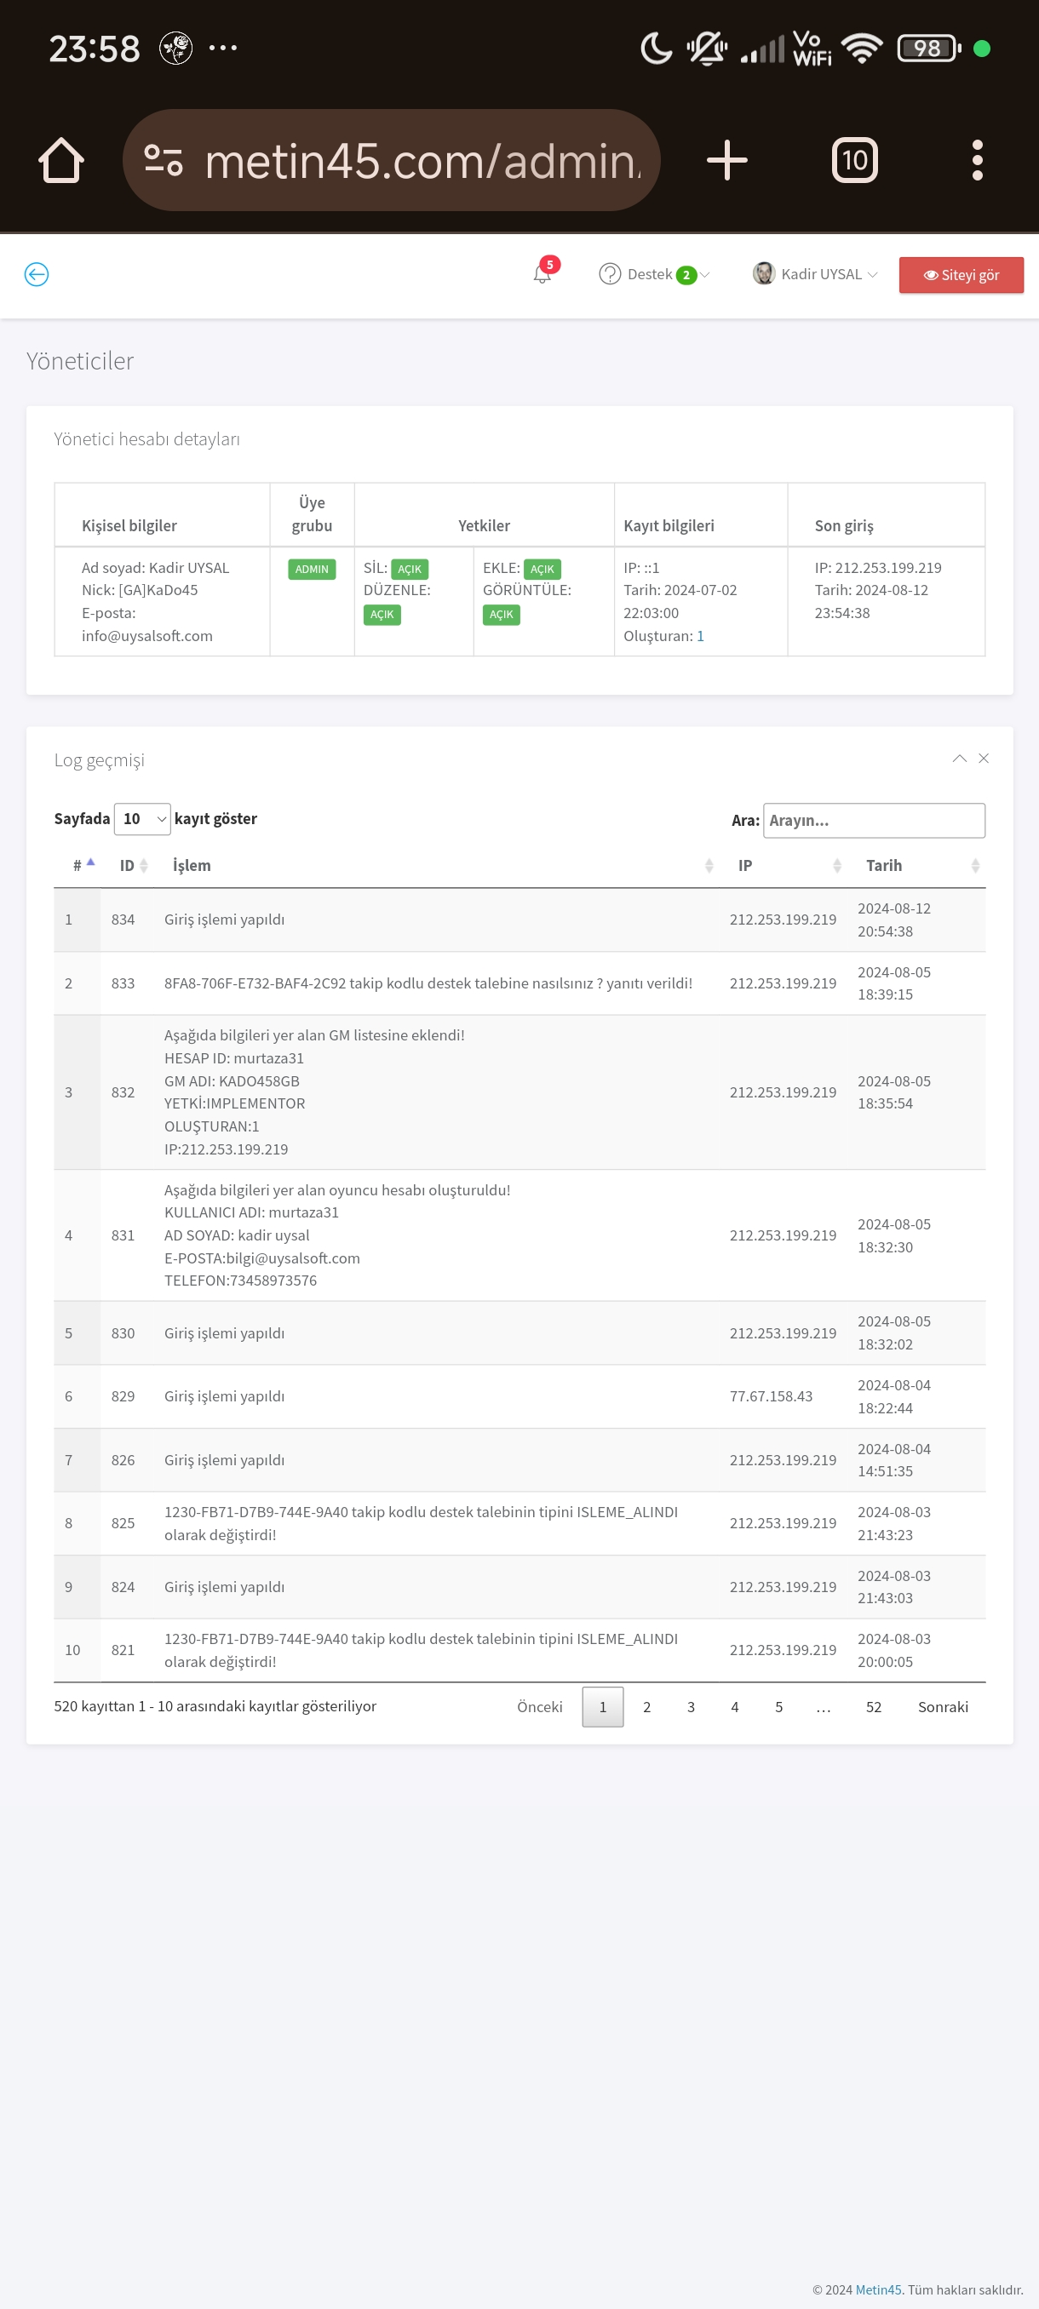This screenshot has height=2309, width=1039.
Task: Click IP 77.67.158.43 in log row
Action: coord(771,1396)
